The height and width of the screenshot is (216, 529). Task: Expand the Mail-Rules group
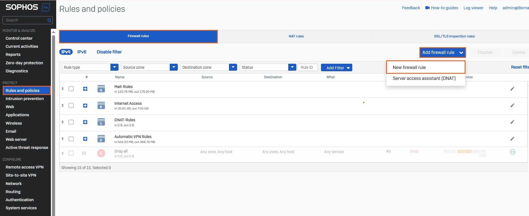tap(85, 89)
